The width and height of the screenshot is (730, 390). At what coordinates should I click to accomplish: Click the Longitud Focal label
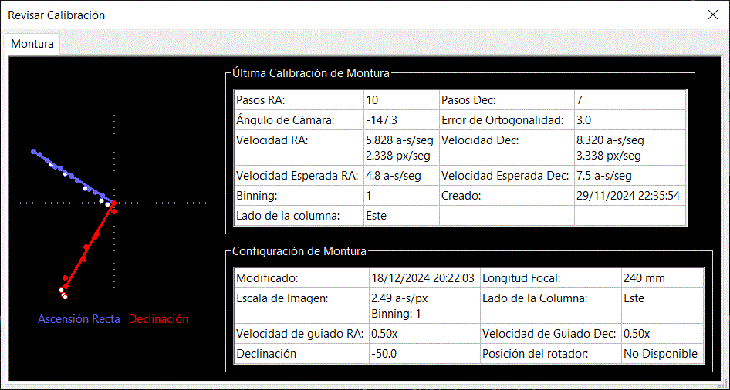[522, 278]
